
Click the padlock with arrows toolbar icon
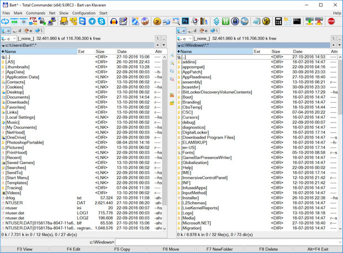[x=42, y=22]
